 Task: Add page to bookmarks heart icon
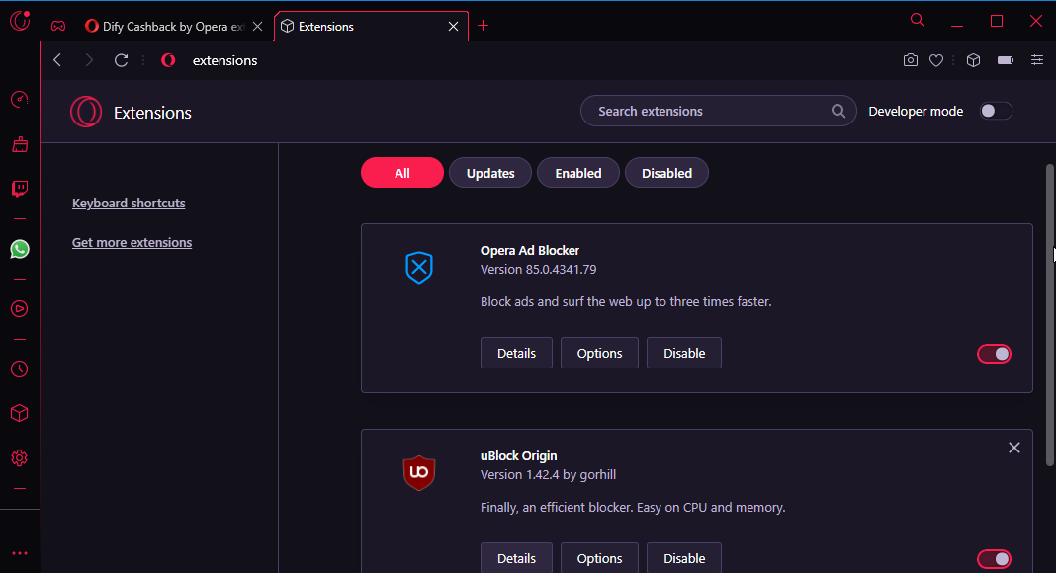click(936, 60)
